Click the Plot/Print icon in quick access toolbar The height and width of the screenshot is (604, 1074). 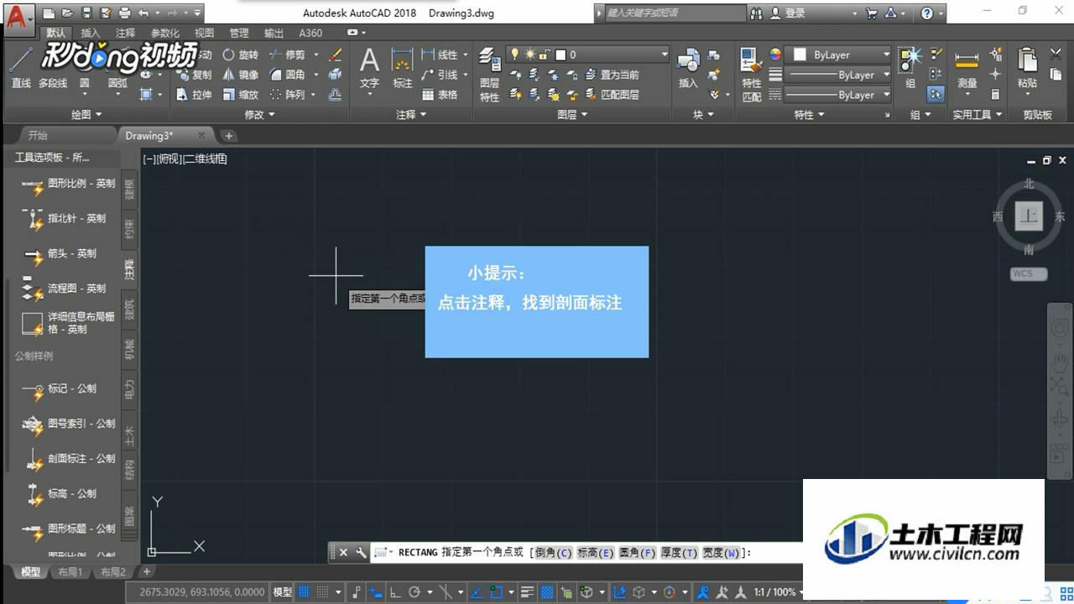(124, 13)
